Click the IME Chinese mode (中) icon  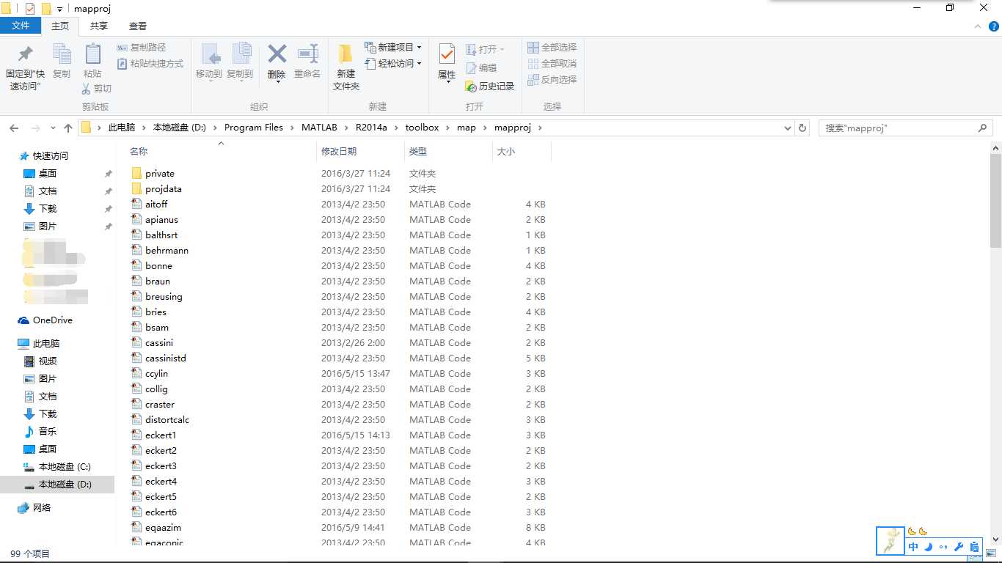913,547
